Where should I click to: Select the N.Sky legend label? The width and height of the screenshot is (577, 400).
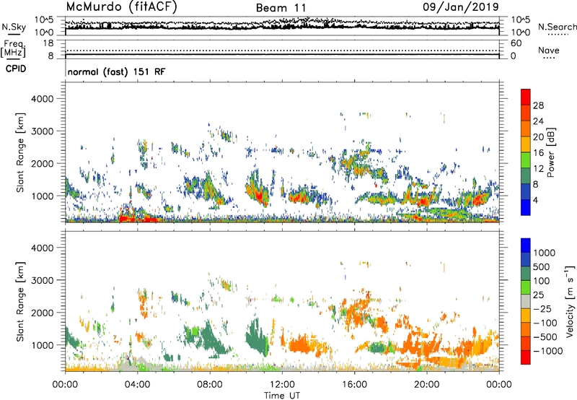(14, 27)
